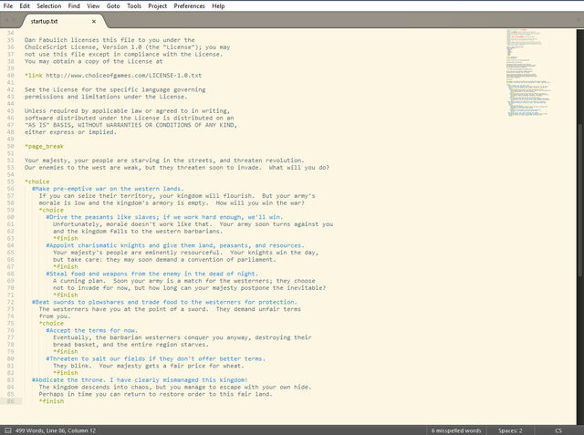The width and height of the screenshot is (584, 435).
Task: Click the 'Dan Fabulich licenses this file' line
Action: pos(109,40)
